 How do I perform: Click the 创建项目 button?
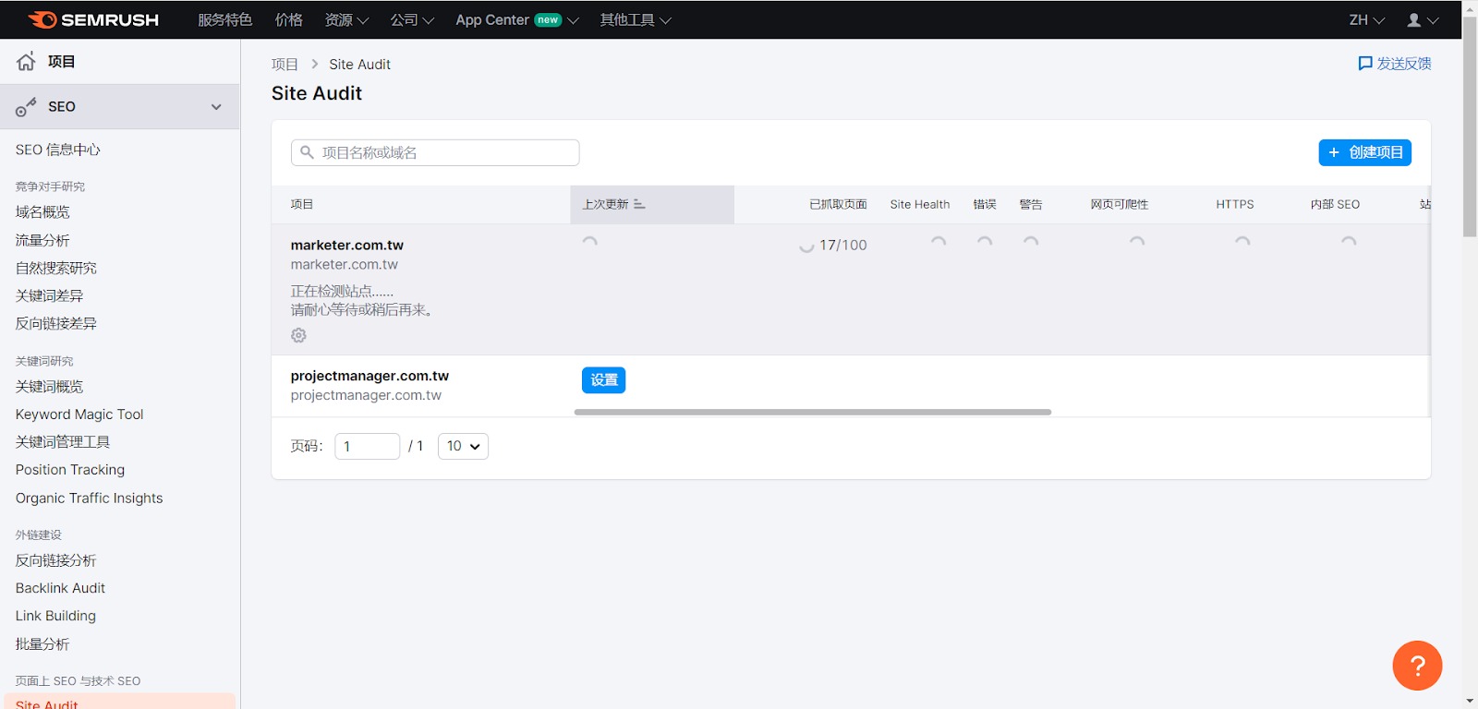coord(1364,152)
